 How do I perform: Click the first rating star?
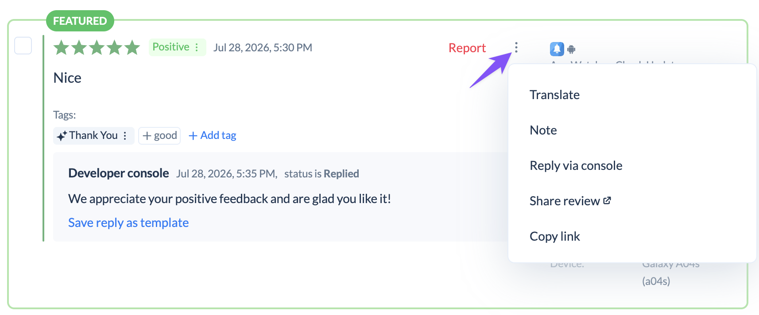click(61, 47)
